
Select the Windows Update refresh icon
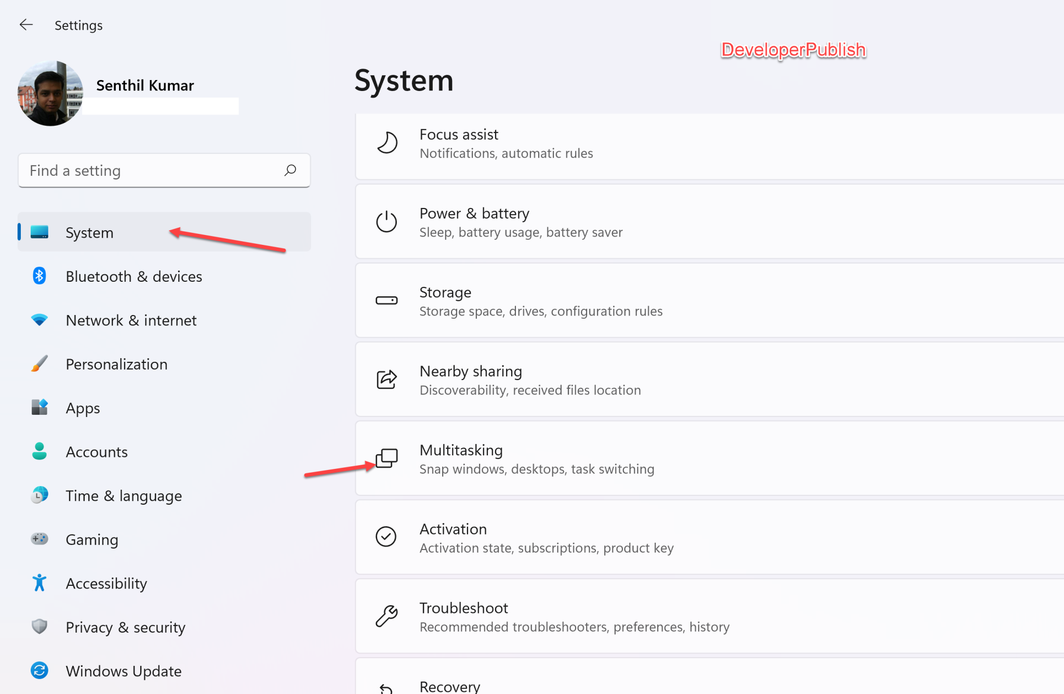tap(39, 671)
